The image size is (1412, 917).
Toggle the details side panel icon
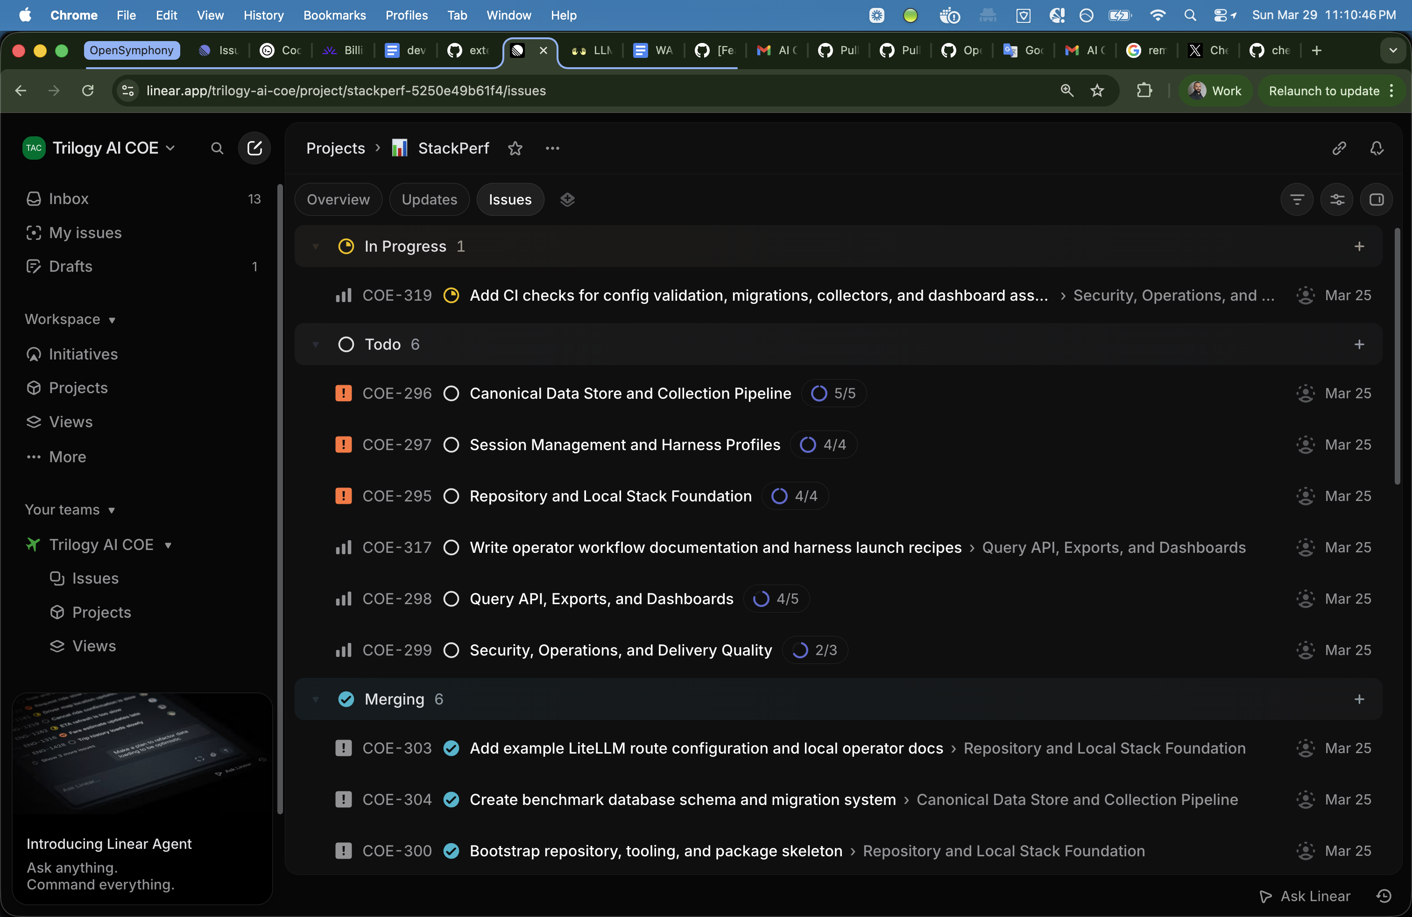pyautogui.click(x=1377, y=200)
